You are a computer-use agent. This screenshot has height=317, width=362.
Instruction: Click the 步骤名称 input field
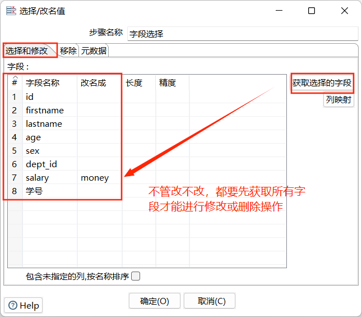243,34
